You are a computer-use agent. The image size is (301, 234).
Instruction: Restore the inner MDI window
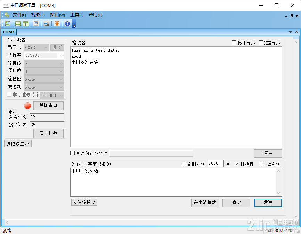tap(292, 16)
